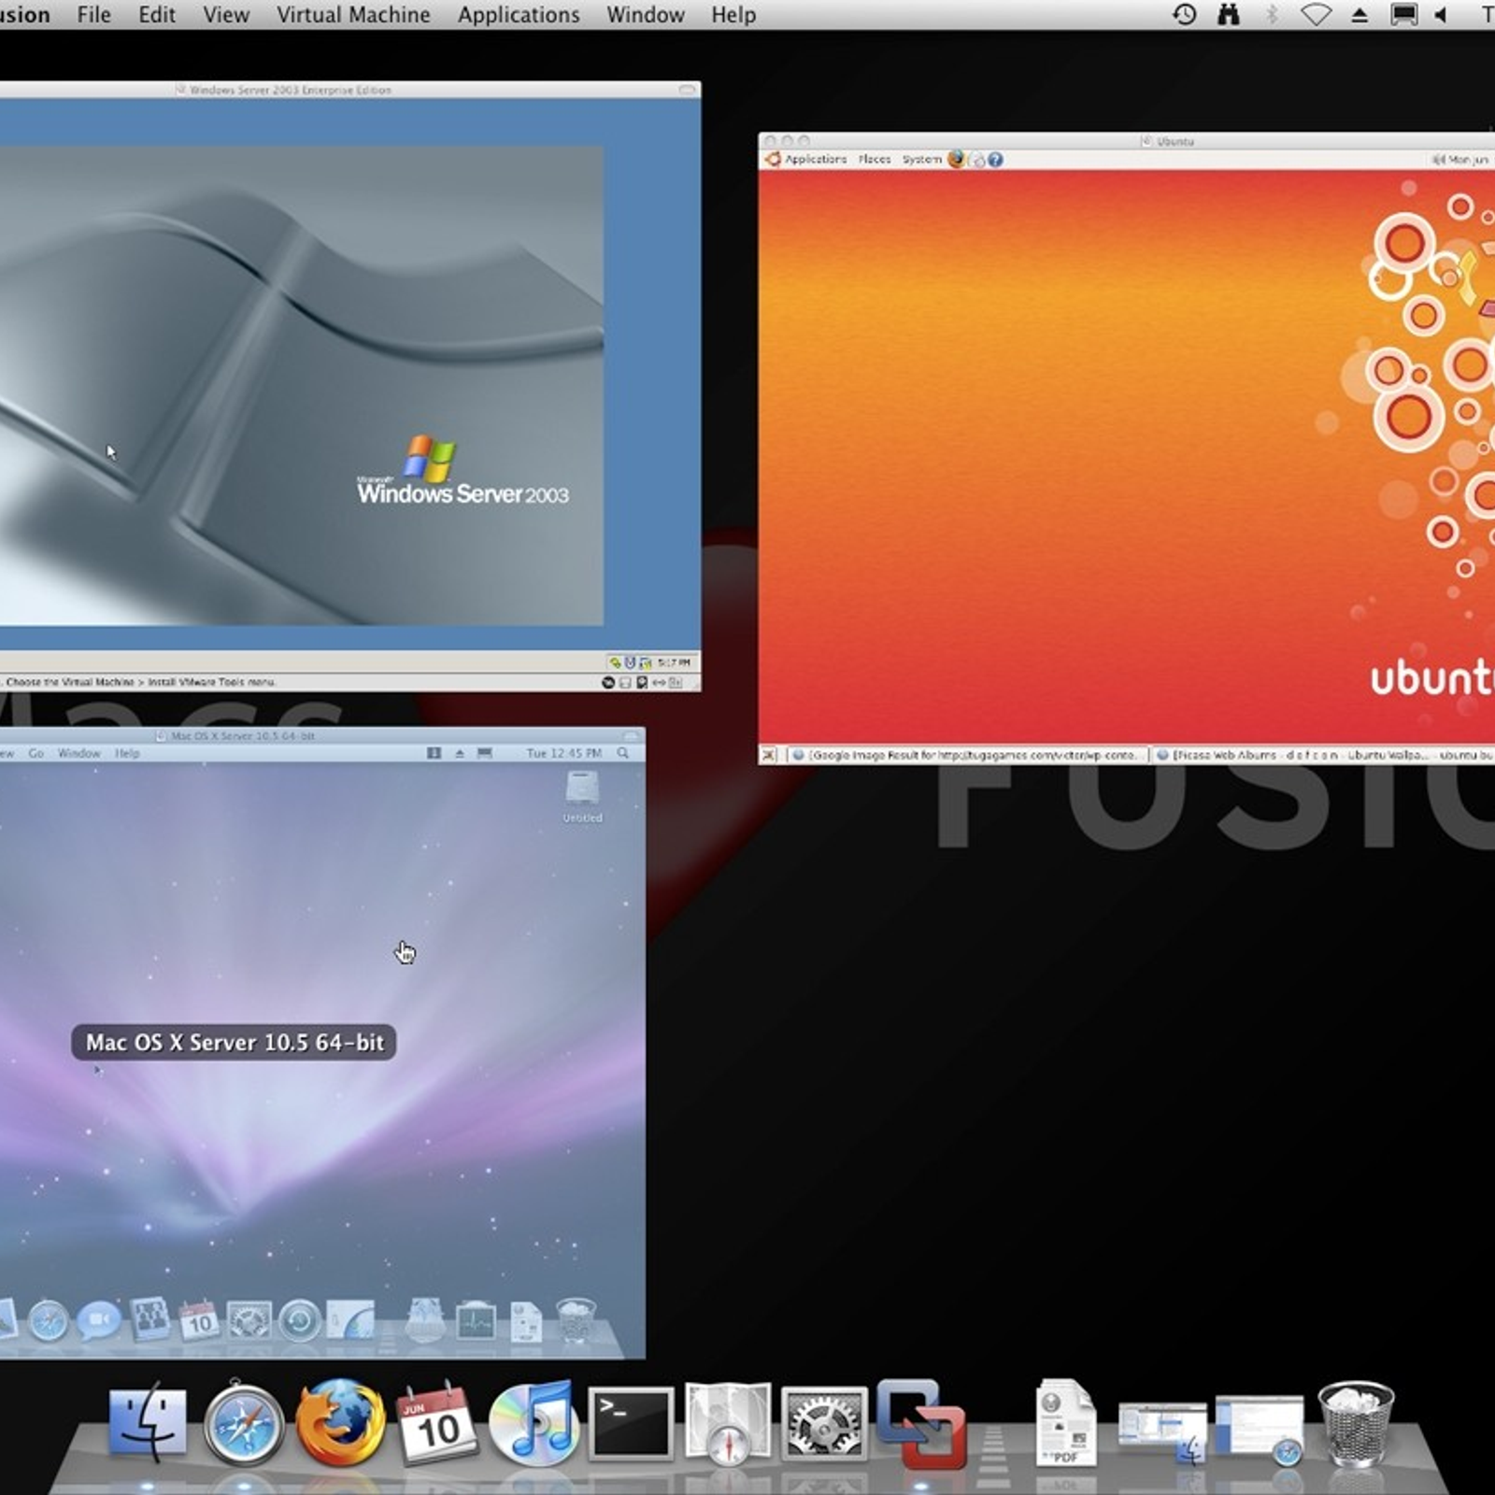This screenshot has width=1495, height=1495.
Task: Open the volume control in the menu bar
Action: click(1441, 14)
